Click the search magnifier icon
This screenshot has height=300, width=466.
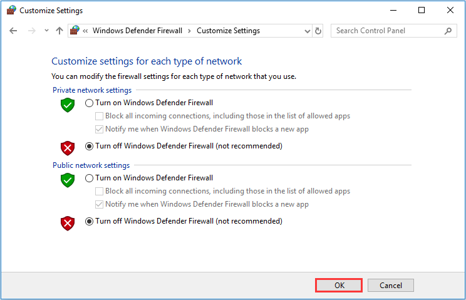[448, 31]
